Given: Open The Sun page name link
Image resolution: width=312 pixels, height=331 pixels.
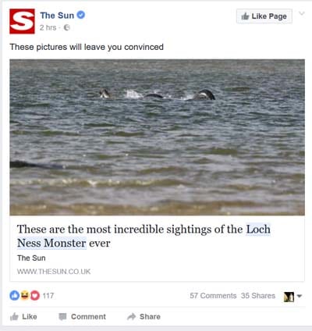Looking at the screenshot, I should [x=57, y=16].
